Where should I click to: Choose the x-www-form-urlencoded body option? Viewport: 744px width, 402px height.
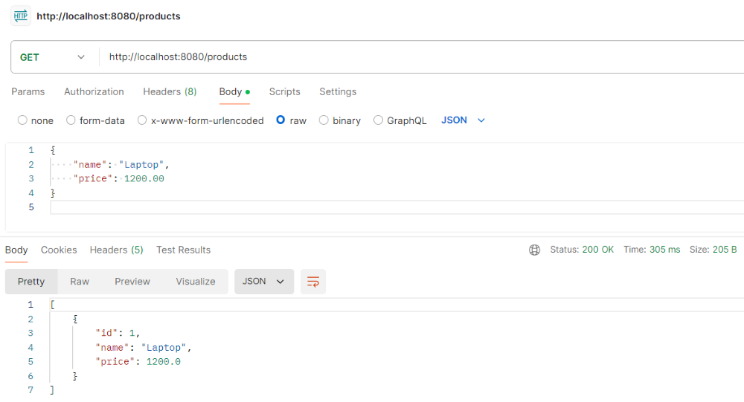point(142,120)
